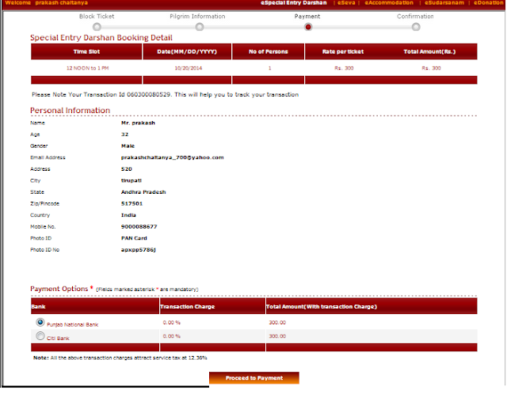507x405 pixels.
Task: Click the Confirmation step circle
Action: coord(416,27)
